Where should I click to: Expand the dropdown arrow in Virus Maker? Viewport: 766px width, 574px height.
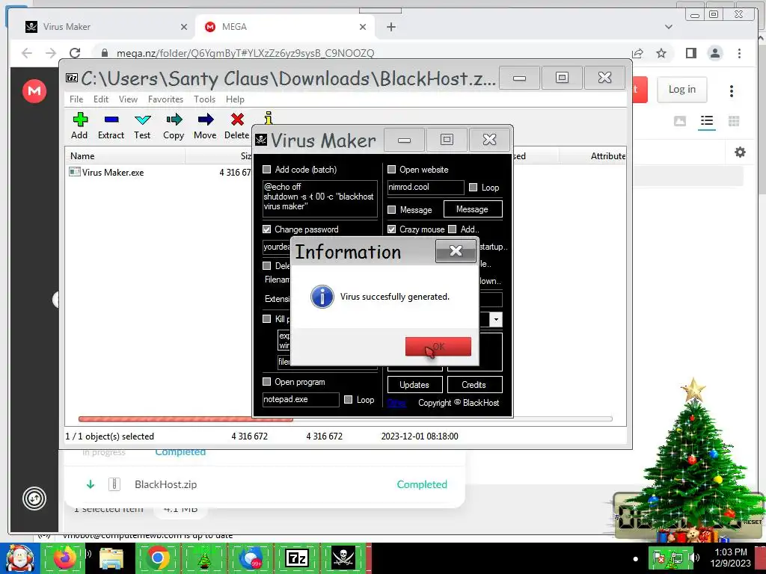(496, 319)
